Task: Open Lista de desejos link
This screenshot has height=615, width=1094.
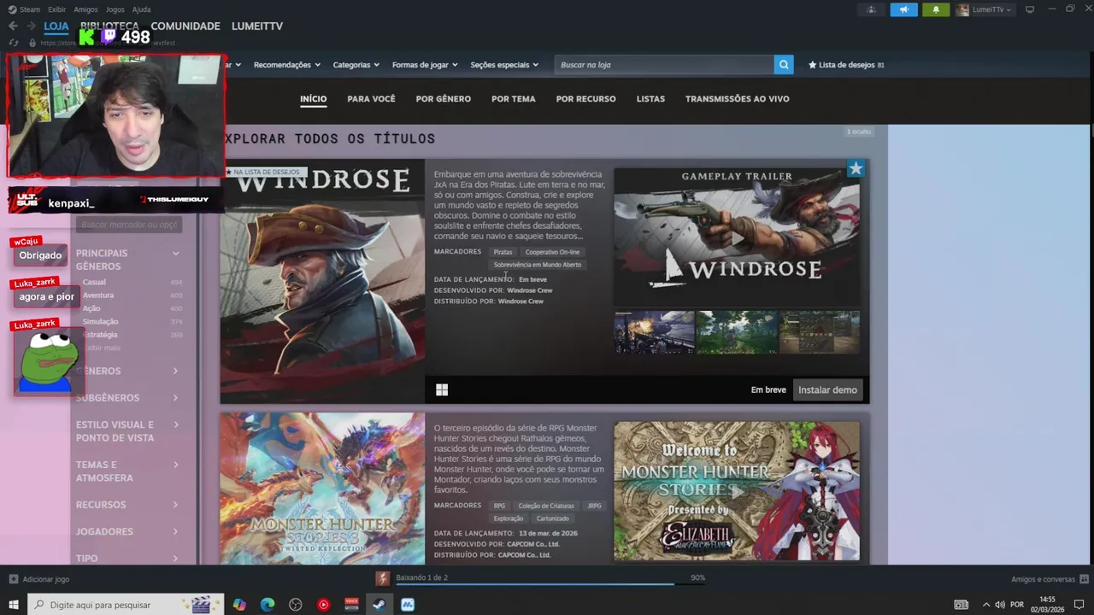Action: (845, 65)
